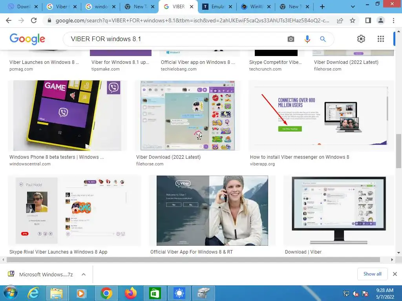This screenshot has width=402, height=301.
Task: Bookmark this page with the star
Action: click(353, 20)
